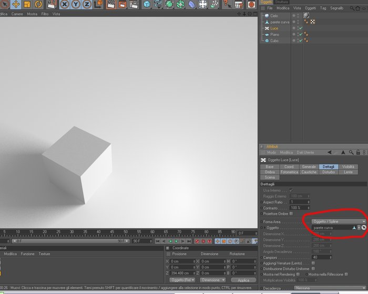
Task: Switch to the Ombra tab
Action: pyautogui.click(x=270, y=172)
